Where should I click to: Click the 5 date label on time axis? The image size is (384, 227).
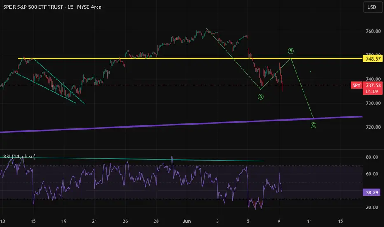[248, 221]
